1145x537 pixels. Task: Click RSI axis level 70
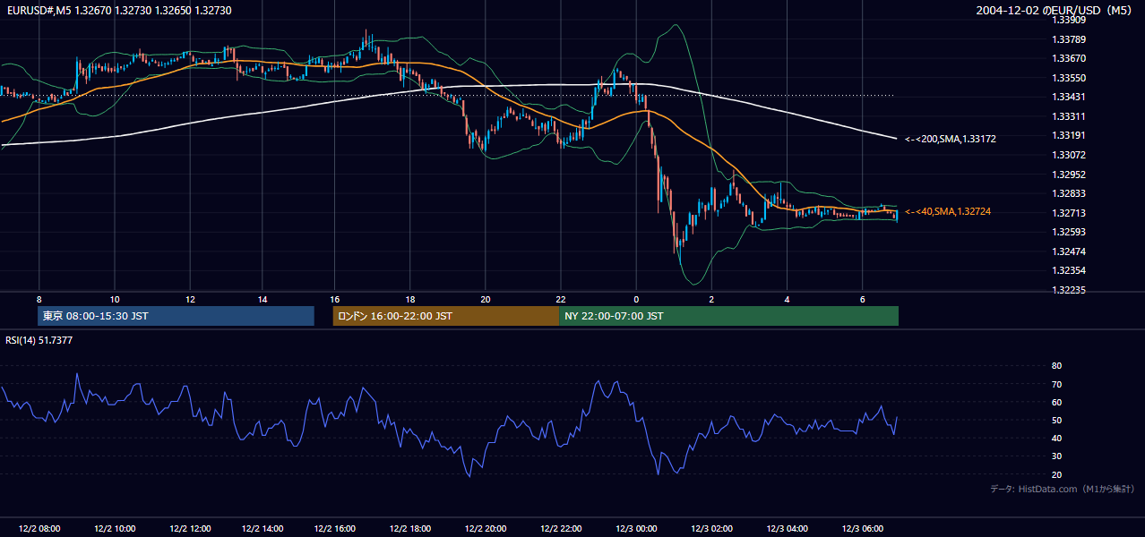[x=1056, y=384]
